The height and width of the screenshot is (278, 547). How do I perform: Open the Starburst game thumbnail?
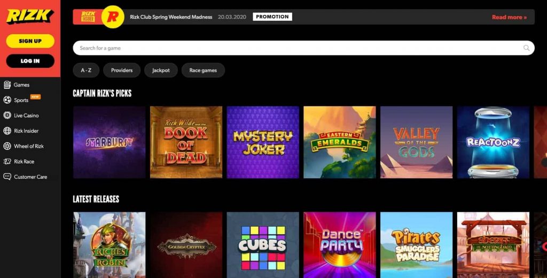(109, 142)
